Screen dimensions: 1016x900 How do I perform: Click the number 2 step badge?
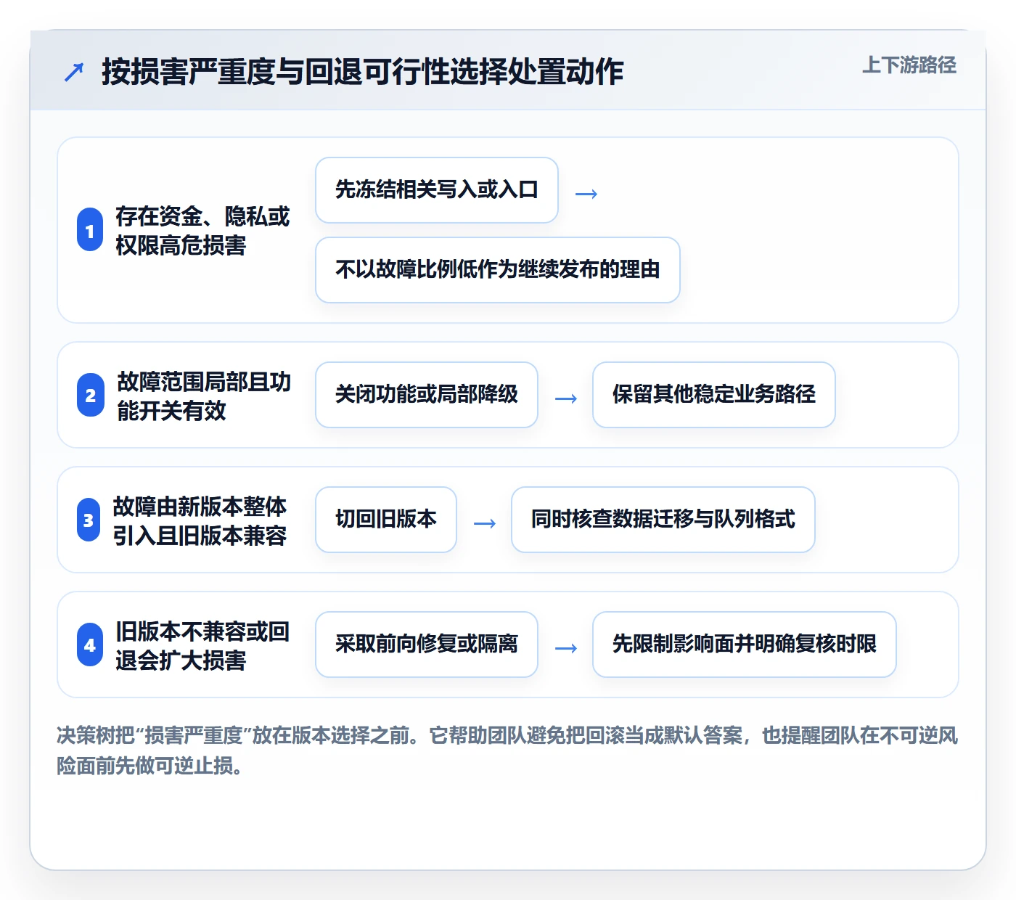tap(90, 396)
